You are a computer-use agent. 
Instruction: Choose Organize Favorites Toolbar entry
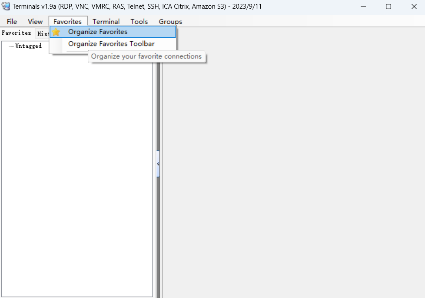[113, 44]
